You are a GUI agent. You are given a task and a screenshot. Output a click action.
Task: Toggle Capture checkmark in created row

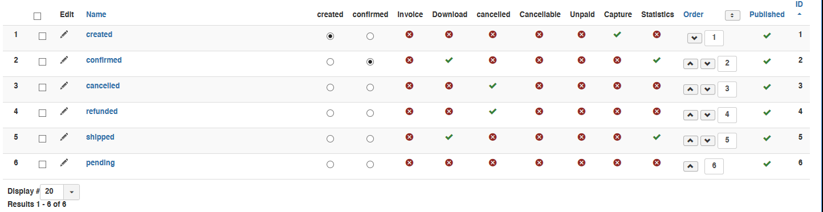tap(617, 35)
